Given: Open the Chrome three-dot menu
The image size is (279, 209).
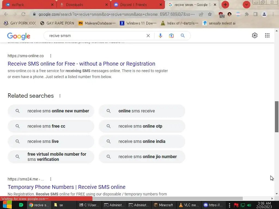Looking at the screenshot, I should [x=273, y=14].
